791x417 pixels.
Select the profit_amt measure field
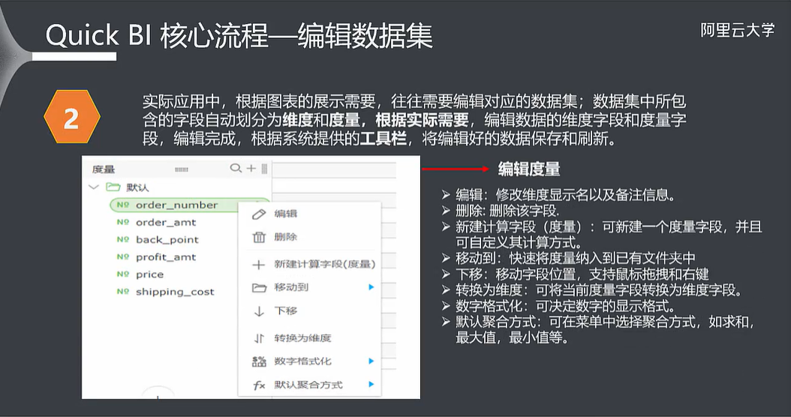(x=166, y=257)
